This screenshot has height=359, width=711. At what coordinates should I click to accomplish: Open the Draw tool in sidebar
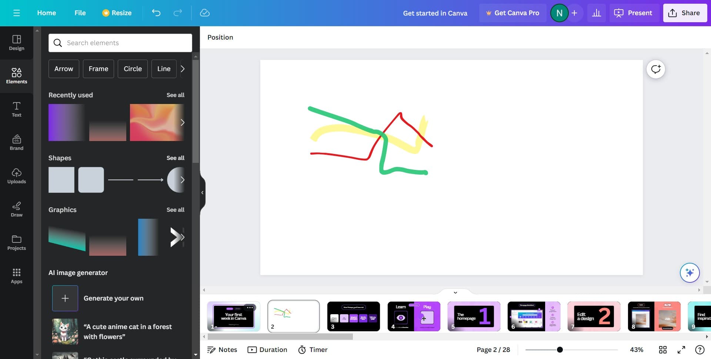(16, 209)
